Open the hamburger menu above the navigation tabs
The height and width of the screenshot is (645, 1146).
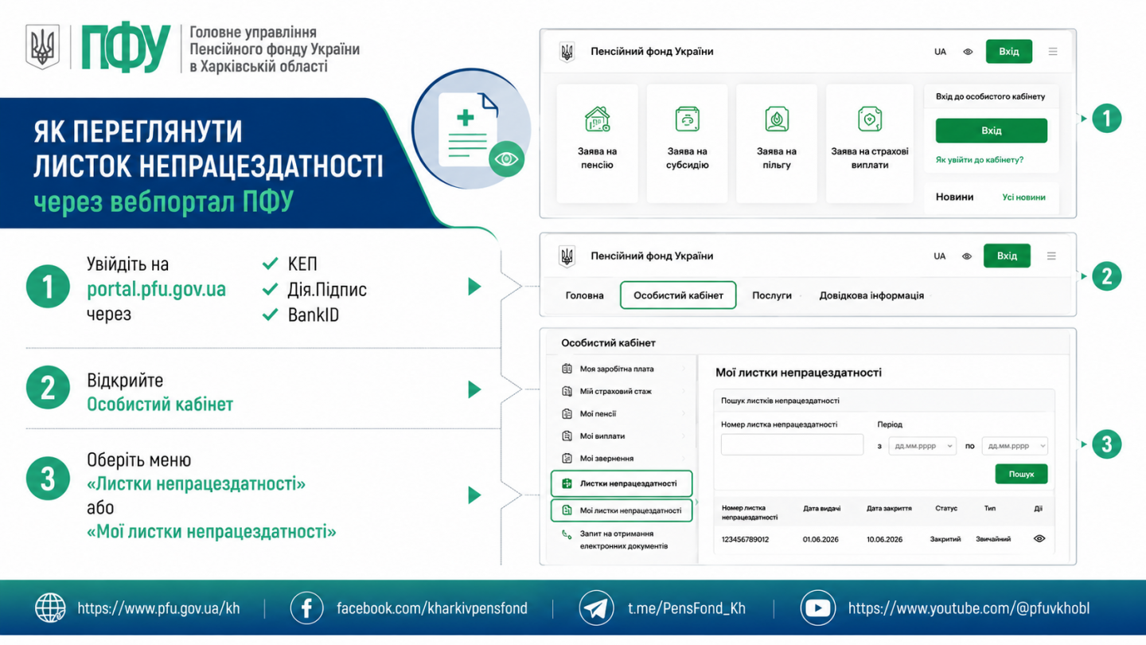1051,256
